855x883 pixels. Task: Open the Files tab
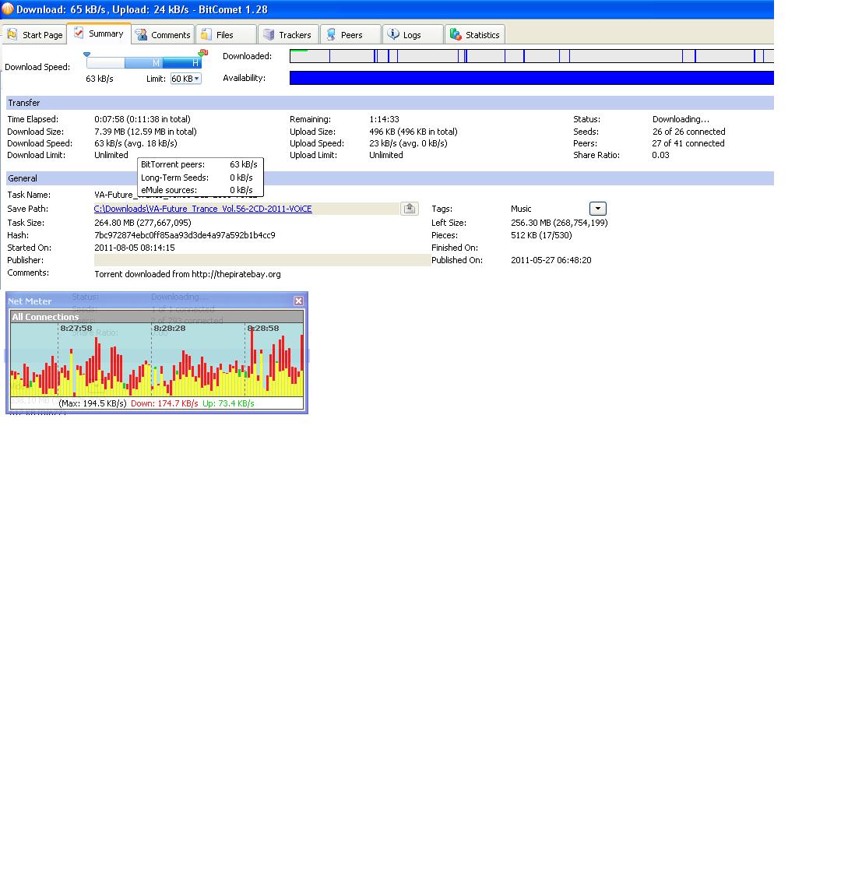tap(225, 35)
